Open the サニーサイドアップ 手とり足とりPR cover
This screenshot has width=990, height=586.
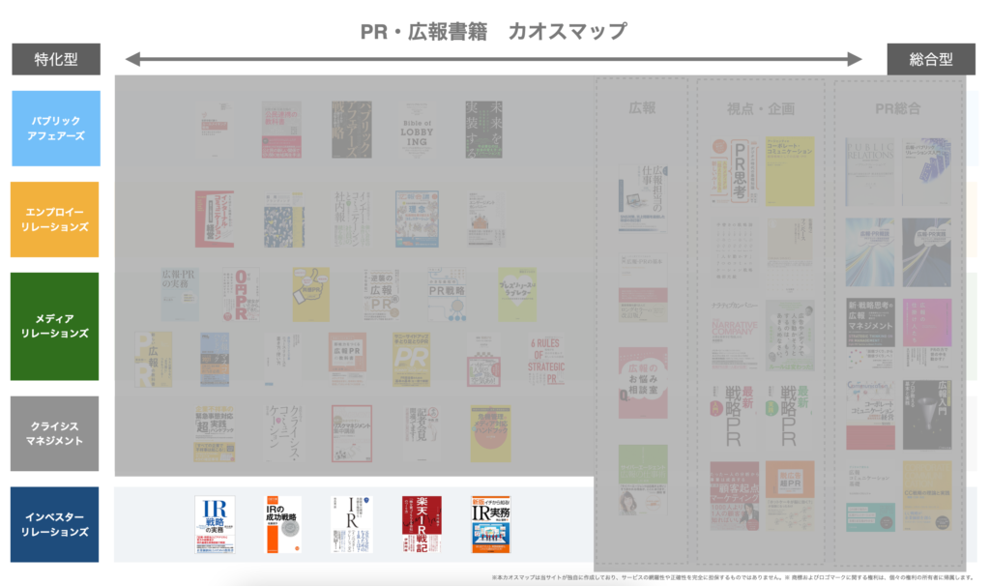[412, 360]
